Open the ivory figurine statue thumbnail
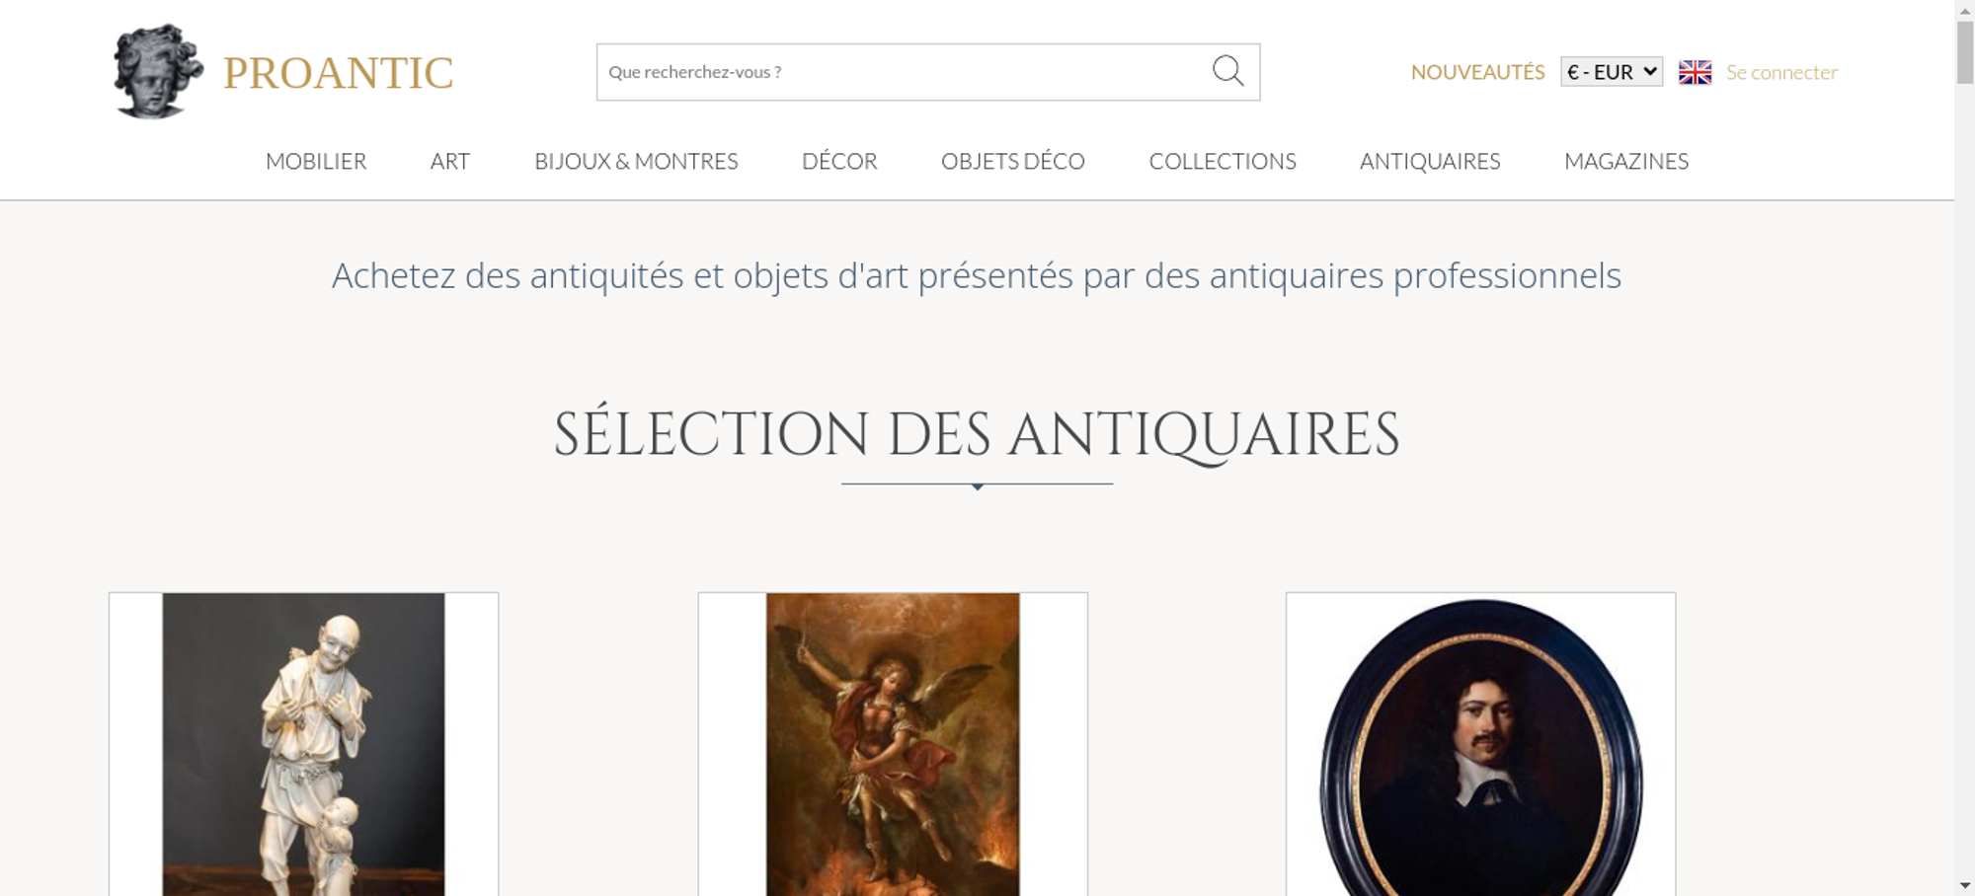This screenshot has height=896, width=1975. click(303, 744)
